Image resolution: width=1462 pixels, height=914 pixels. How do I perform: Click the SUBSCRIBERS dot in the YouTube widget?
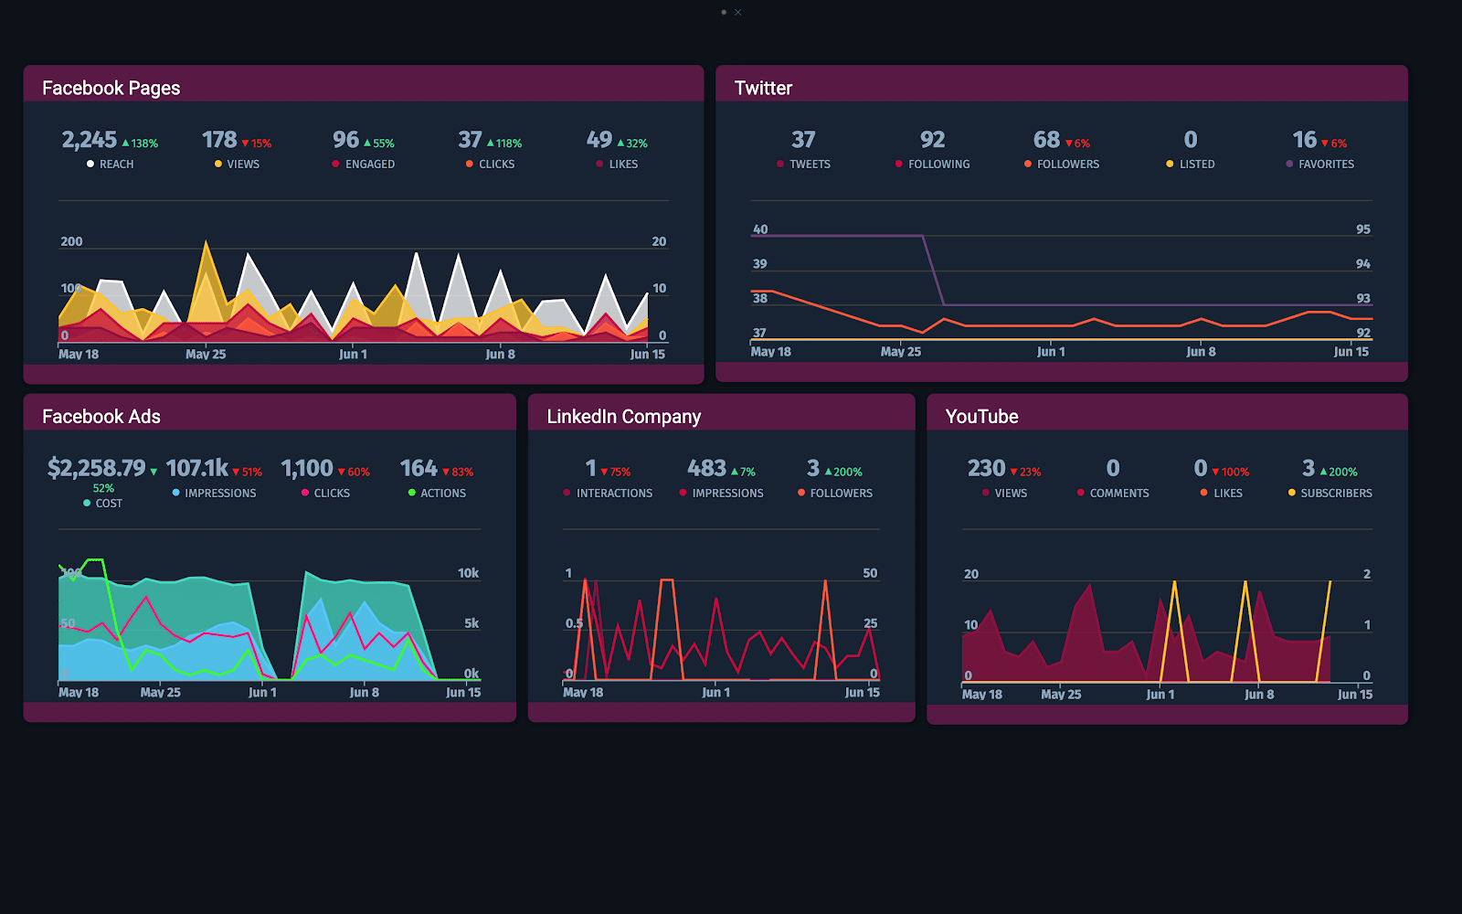(1290, 493)
